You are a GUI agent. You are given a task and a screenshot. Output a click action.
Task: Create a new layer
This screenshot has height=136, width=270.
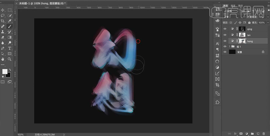point(258,134)
